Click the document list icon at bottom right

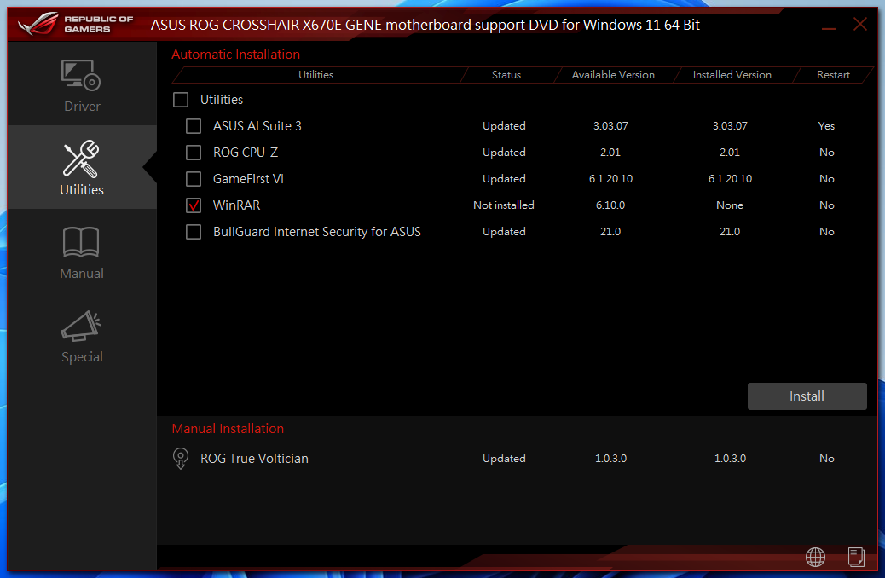[x=856, y=558]
